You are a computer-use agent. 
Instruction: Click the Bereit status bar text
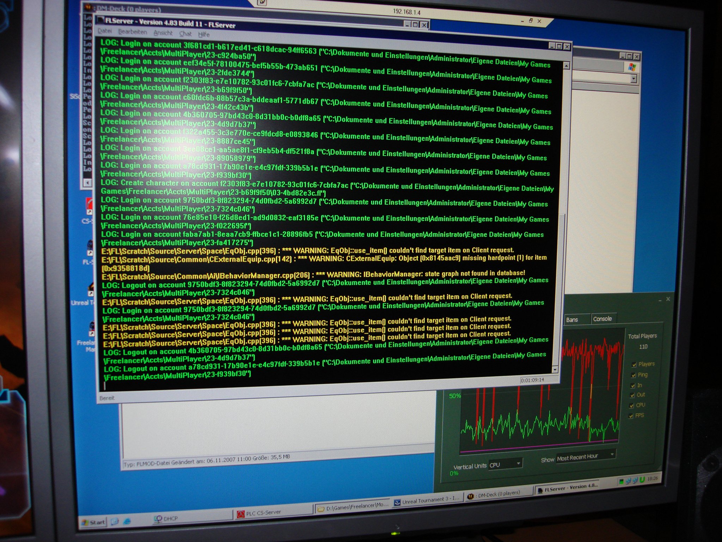click(107, 398)
